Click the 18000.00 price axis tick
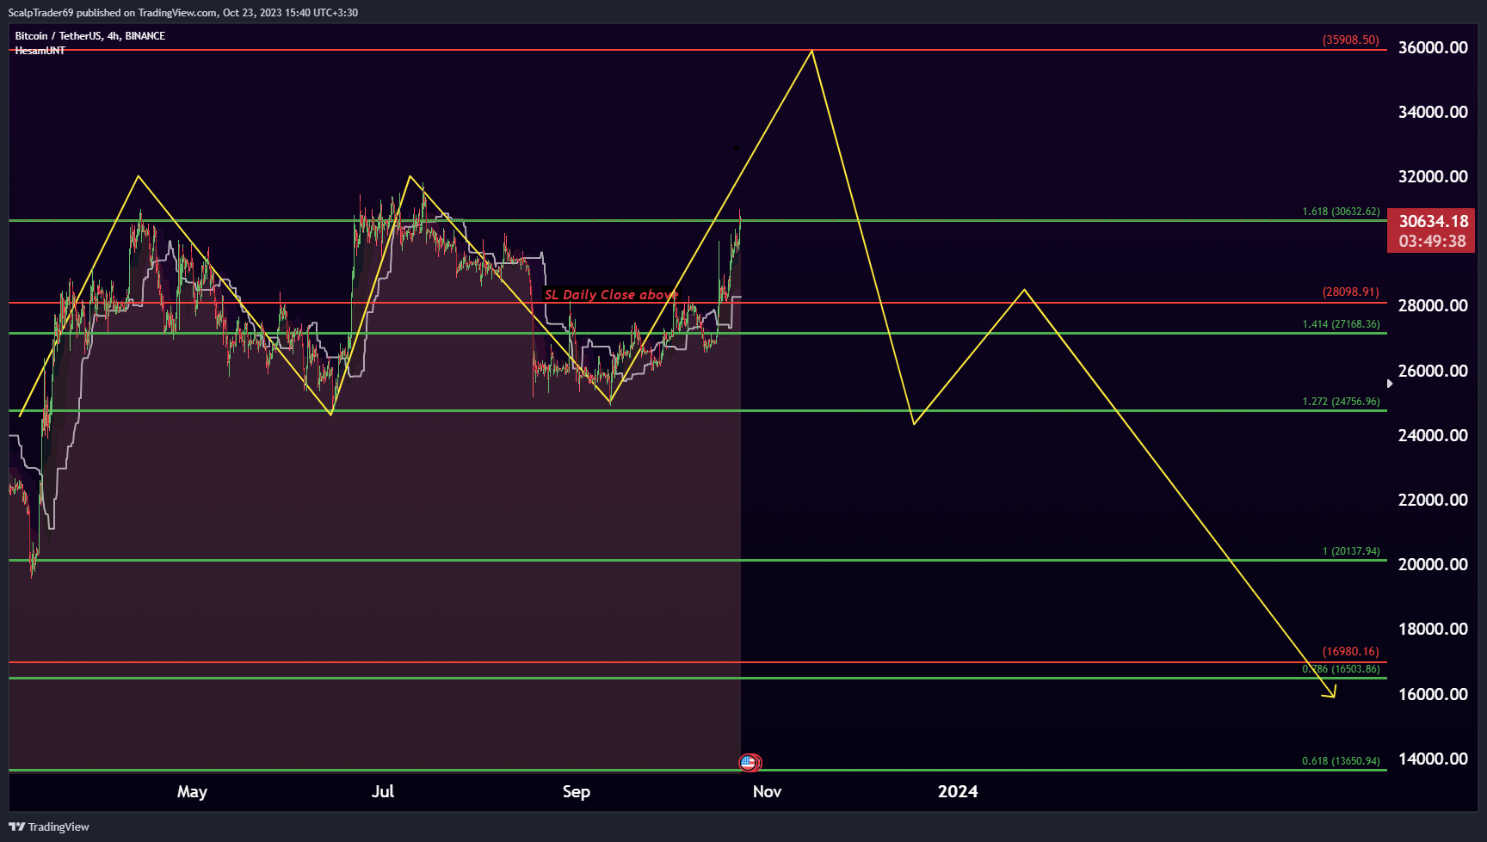The width and height of the screenshot is (1487, 842). click(x=1433, y=629)
